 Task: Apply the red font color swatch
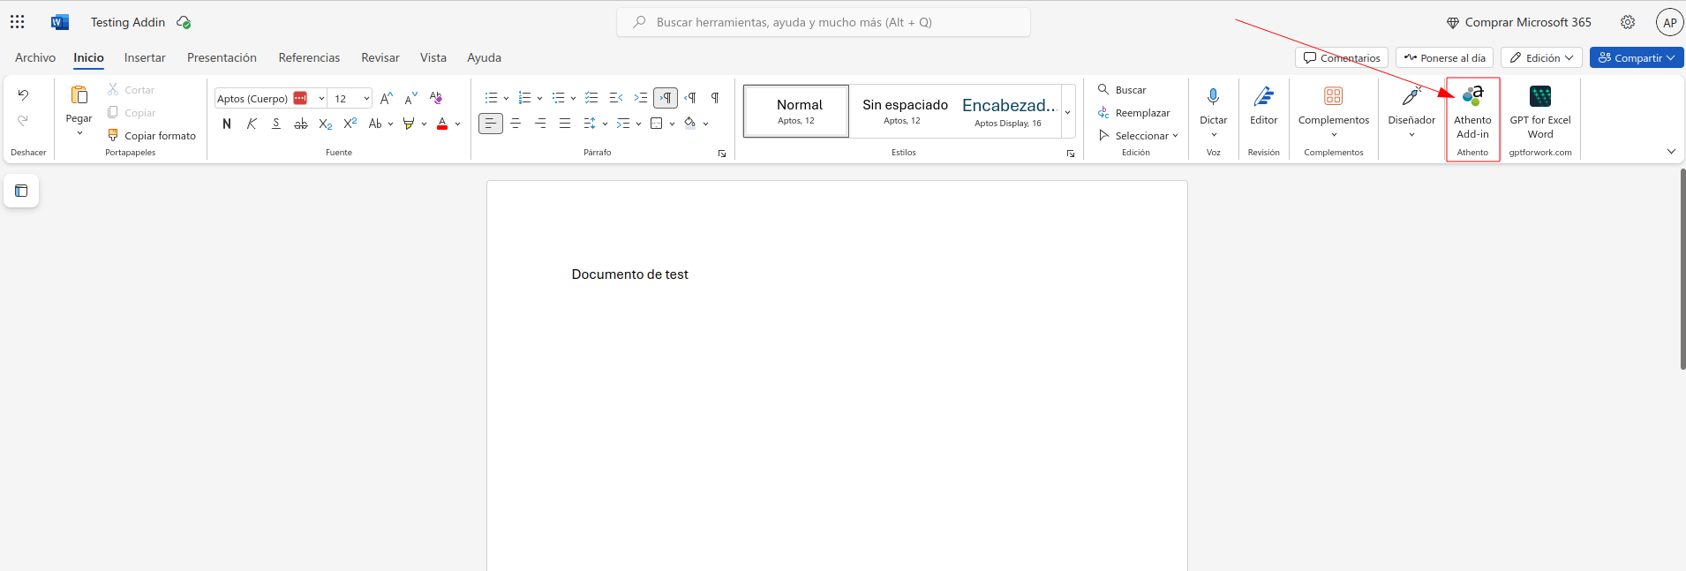(x=442, y=124)
